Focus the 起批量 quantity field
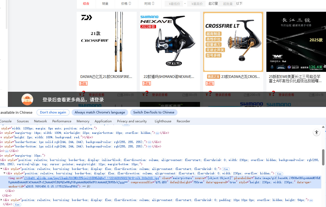326x207 pixels. [227, 4]
